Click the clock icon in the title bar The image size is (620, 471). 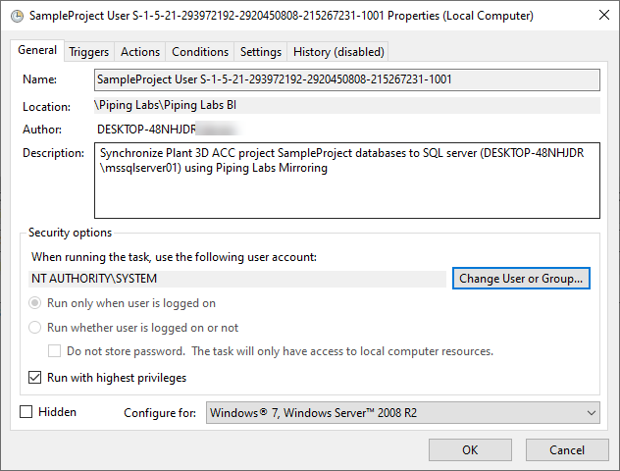point(13,17)
